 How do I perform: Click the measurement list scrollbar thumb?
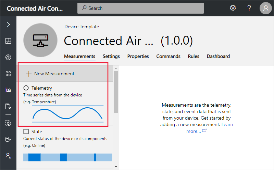click(x=116, y=92)
